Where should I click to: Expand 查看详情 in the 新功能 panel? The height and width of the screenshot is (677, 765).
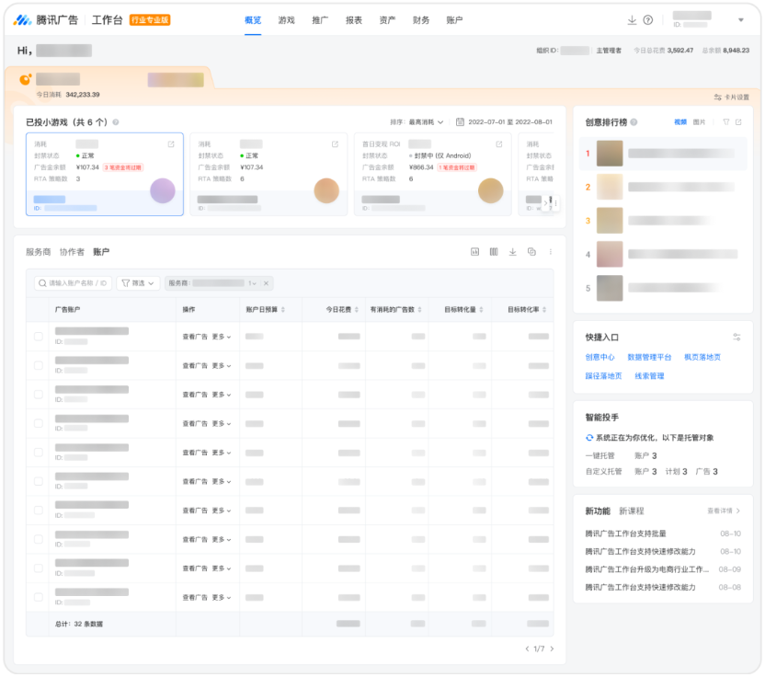(724, 511)
